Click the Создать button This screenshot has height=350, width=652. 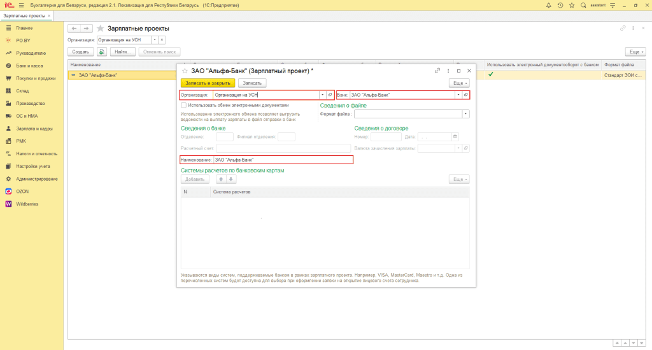81,52
